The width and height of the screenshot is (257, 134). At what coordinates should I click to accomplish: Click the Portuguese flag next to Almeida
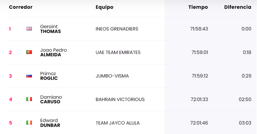pyautogui.click(x=29, y=52)
